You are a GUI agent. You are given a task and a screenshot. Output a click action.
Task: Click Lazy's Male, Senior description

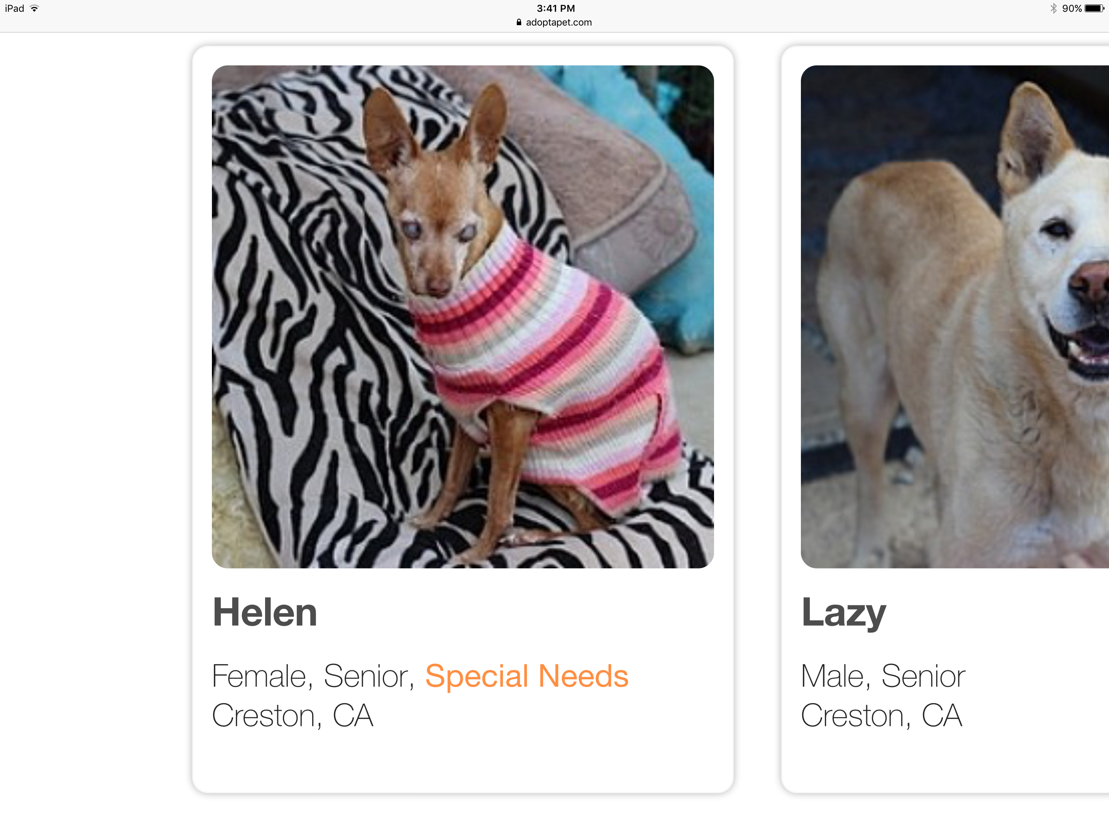pyautogui.click(x=883, y=677)
